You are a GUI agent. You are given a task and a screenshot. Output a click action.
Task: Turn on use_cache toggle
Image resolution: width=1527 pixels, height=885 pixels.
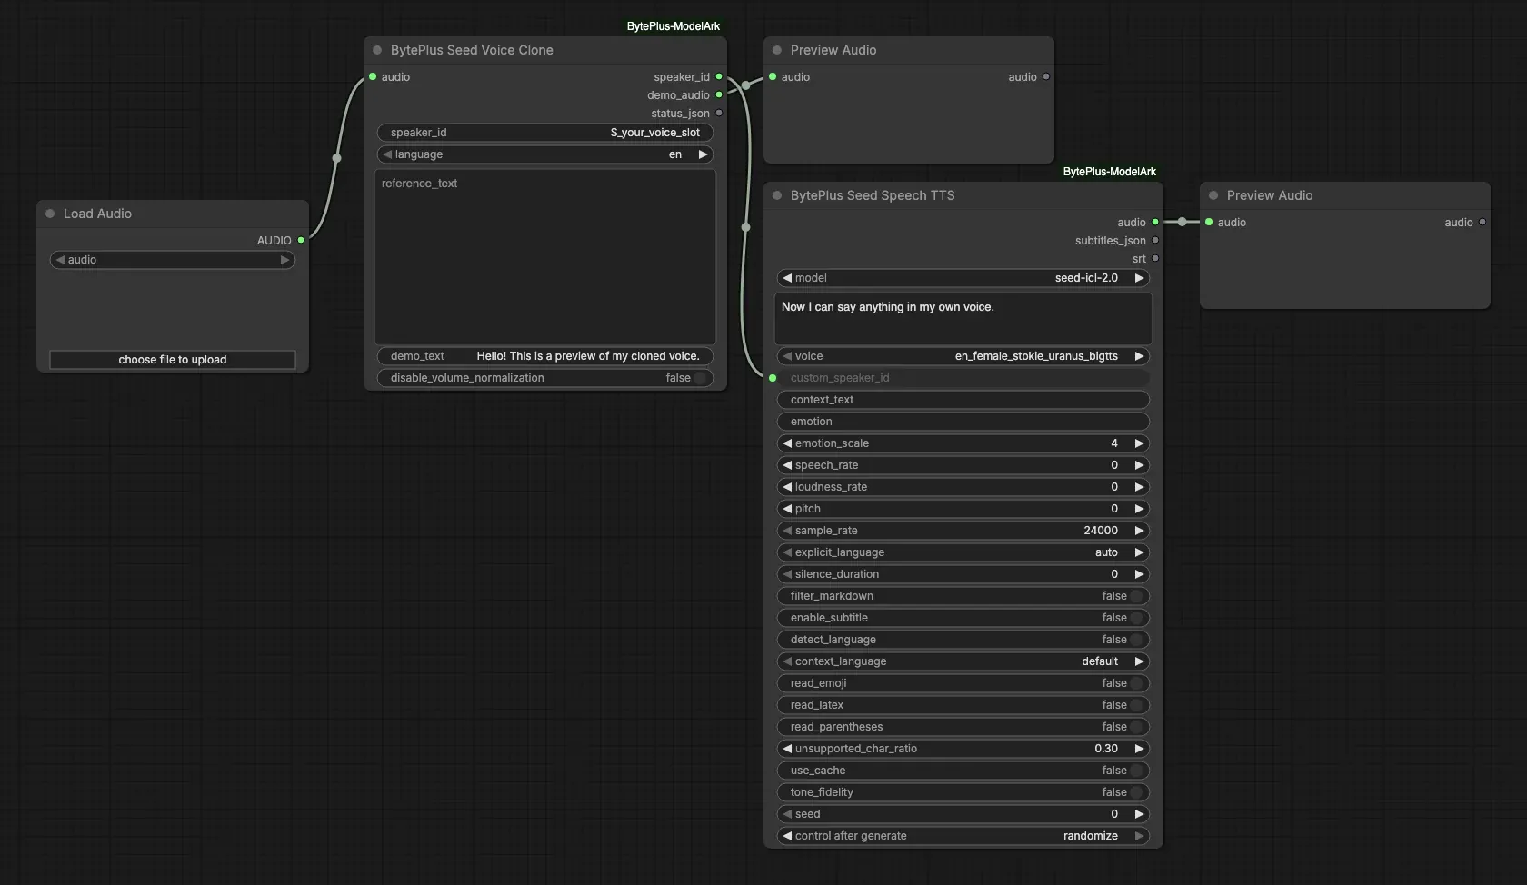coord(1137,771)
